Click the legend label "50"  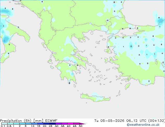[80, 126]
